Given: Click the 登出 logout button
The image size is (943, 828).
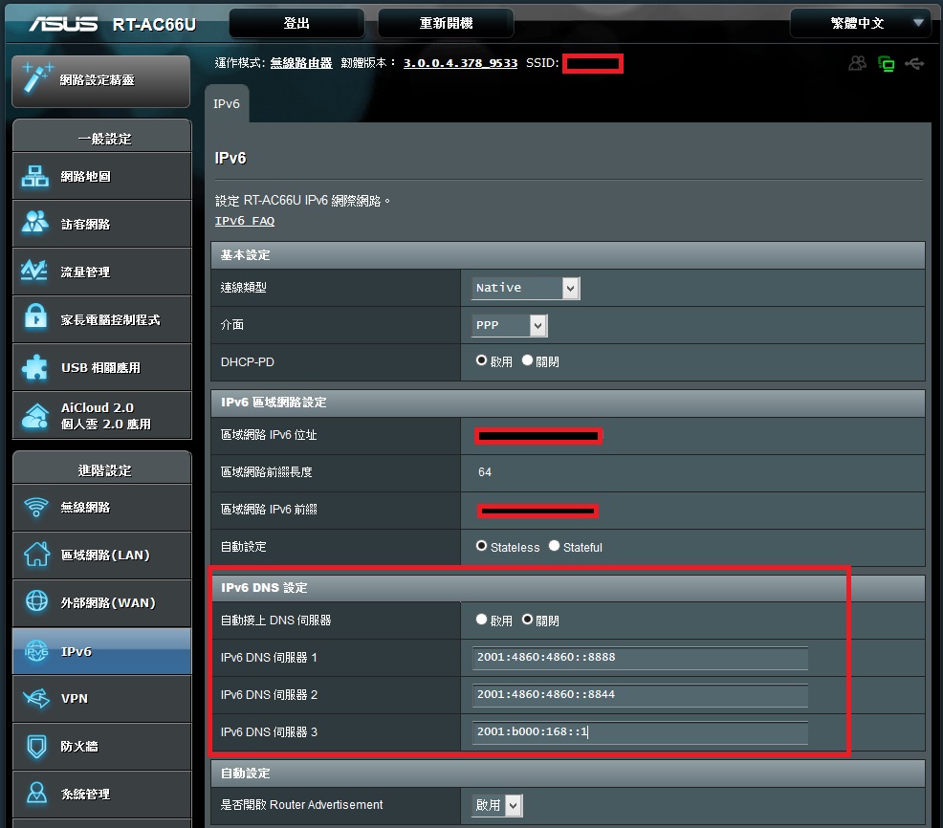Looking at the screenshot, I should tap(296, 24).
